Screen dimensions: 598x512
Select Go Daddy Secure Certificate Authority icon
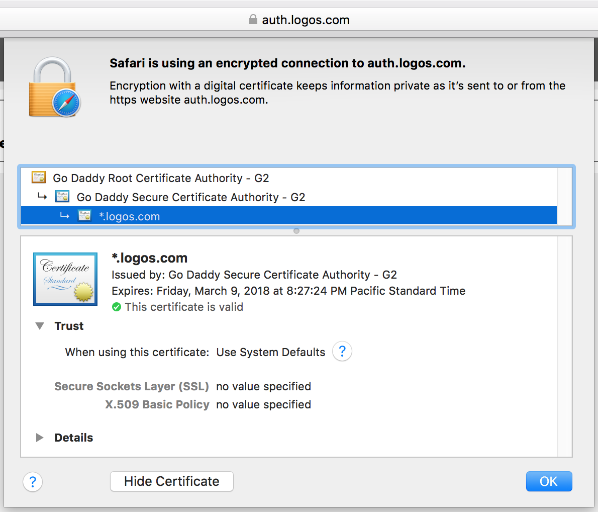[62, 197]
